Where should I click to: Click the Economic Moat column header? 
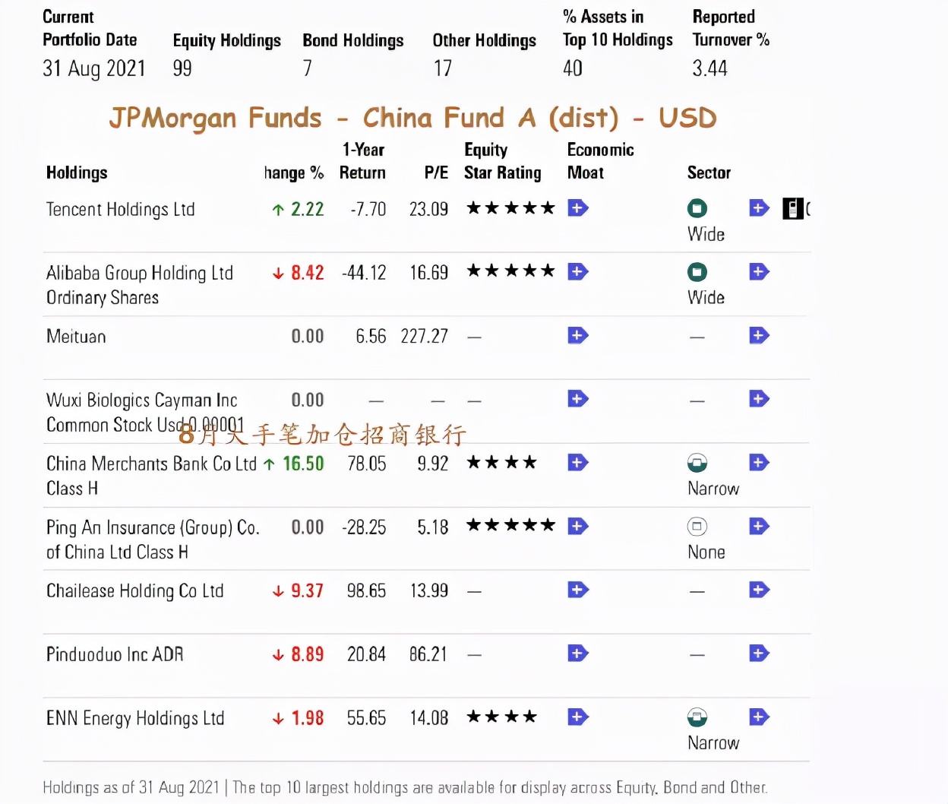(599, 161)
